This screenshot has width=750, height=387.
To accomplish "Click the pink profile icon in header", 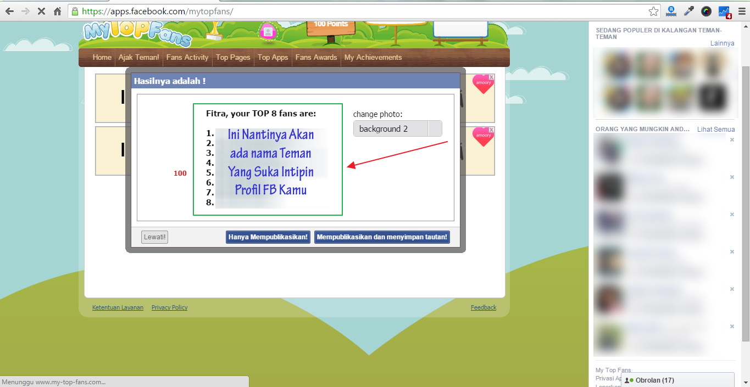I will pos(268,32).
